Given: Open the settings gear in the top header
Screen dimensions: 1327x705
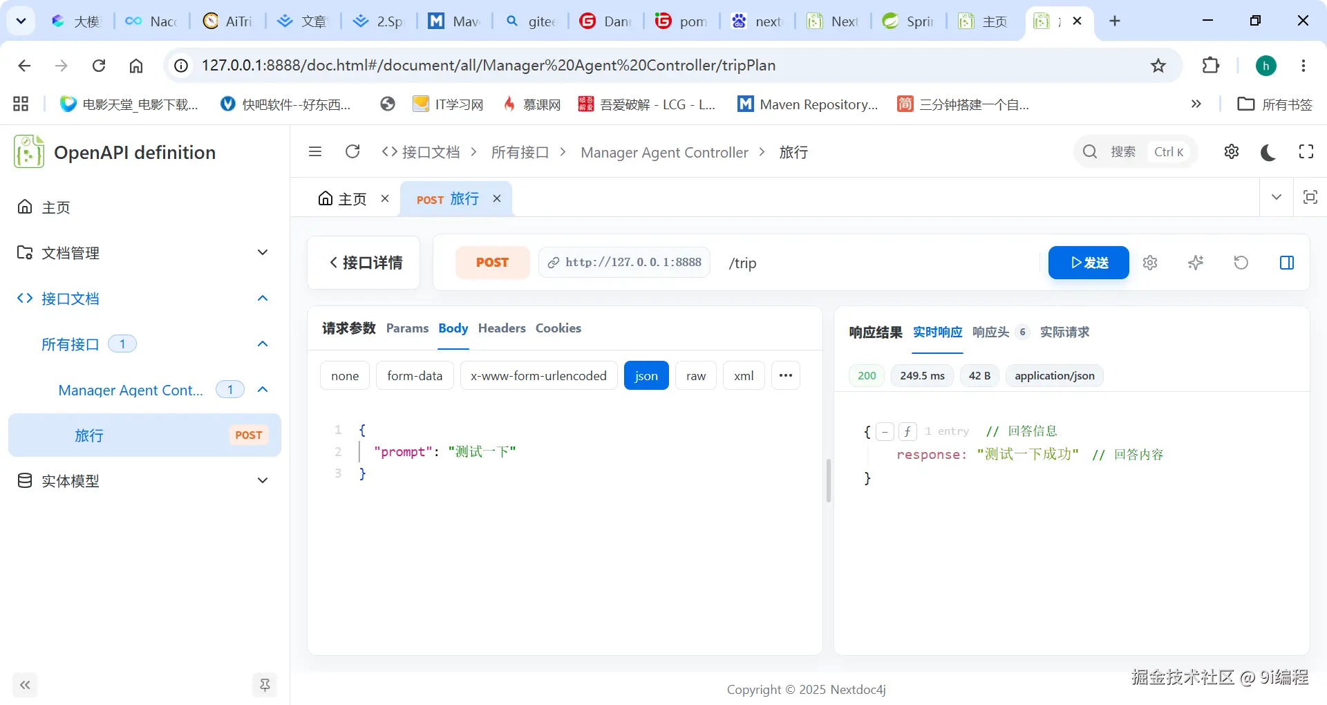Looking at the screenshot, I should 1232,152.
